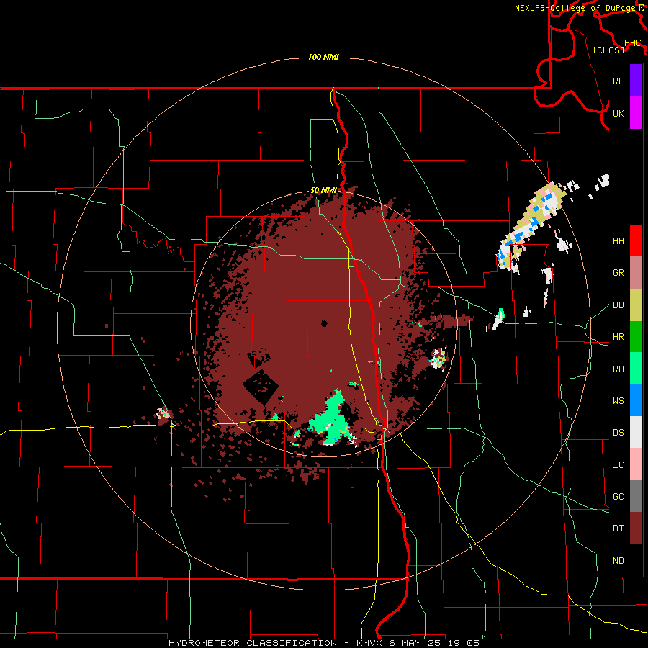The height and width of the screenshot is (648, 648).
Task: Click the GC legend label
Action: (618, 497)
